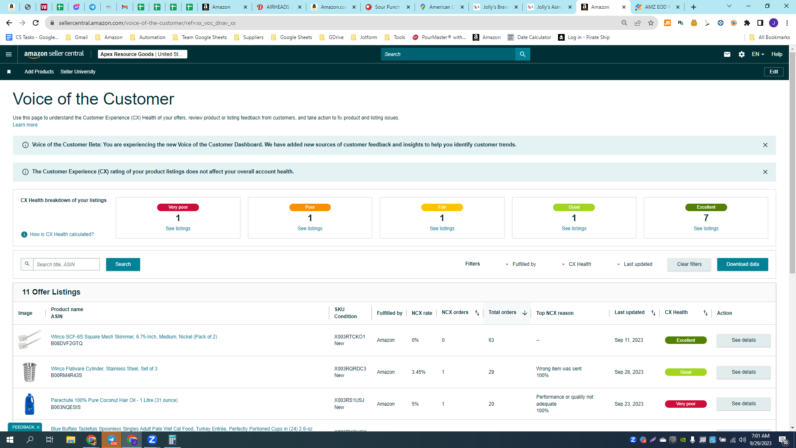Open the Chrome tab search dropdown
The image size is (796, 448).
[729, 6]
